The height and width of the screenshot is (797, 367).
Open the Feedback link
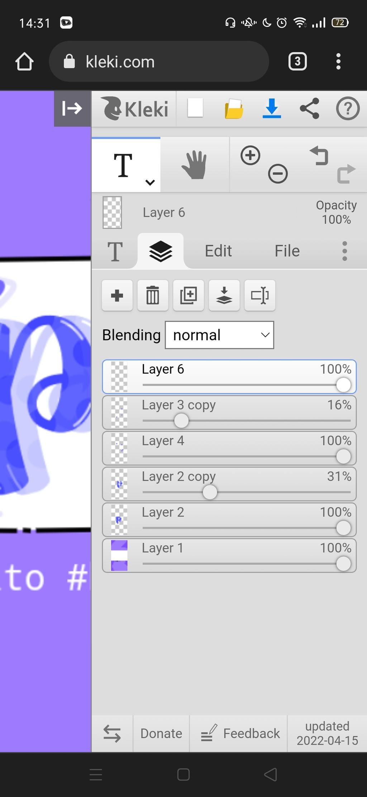(240, 733)
